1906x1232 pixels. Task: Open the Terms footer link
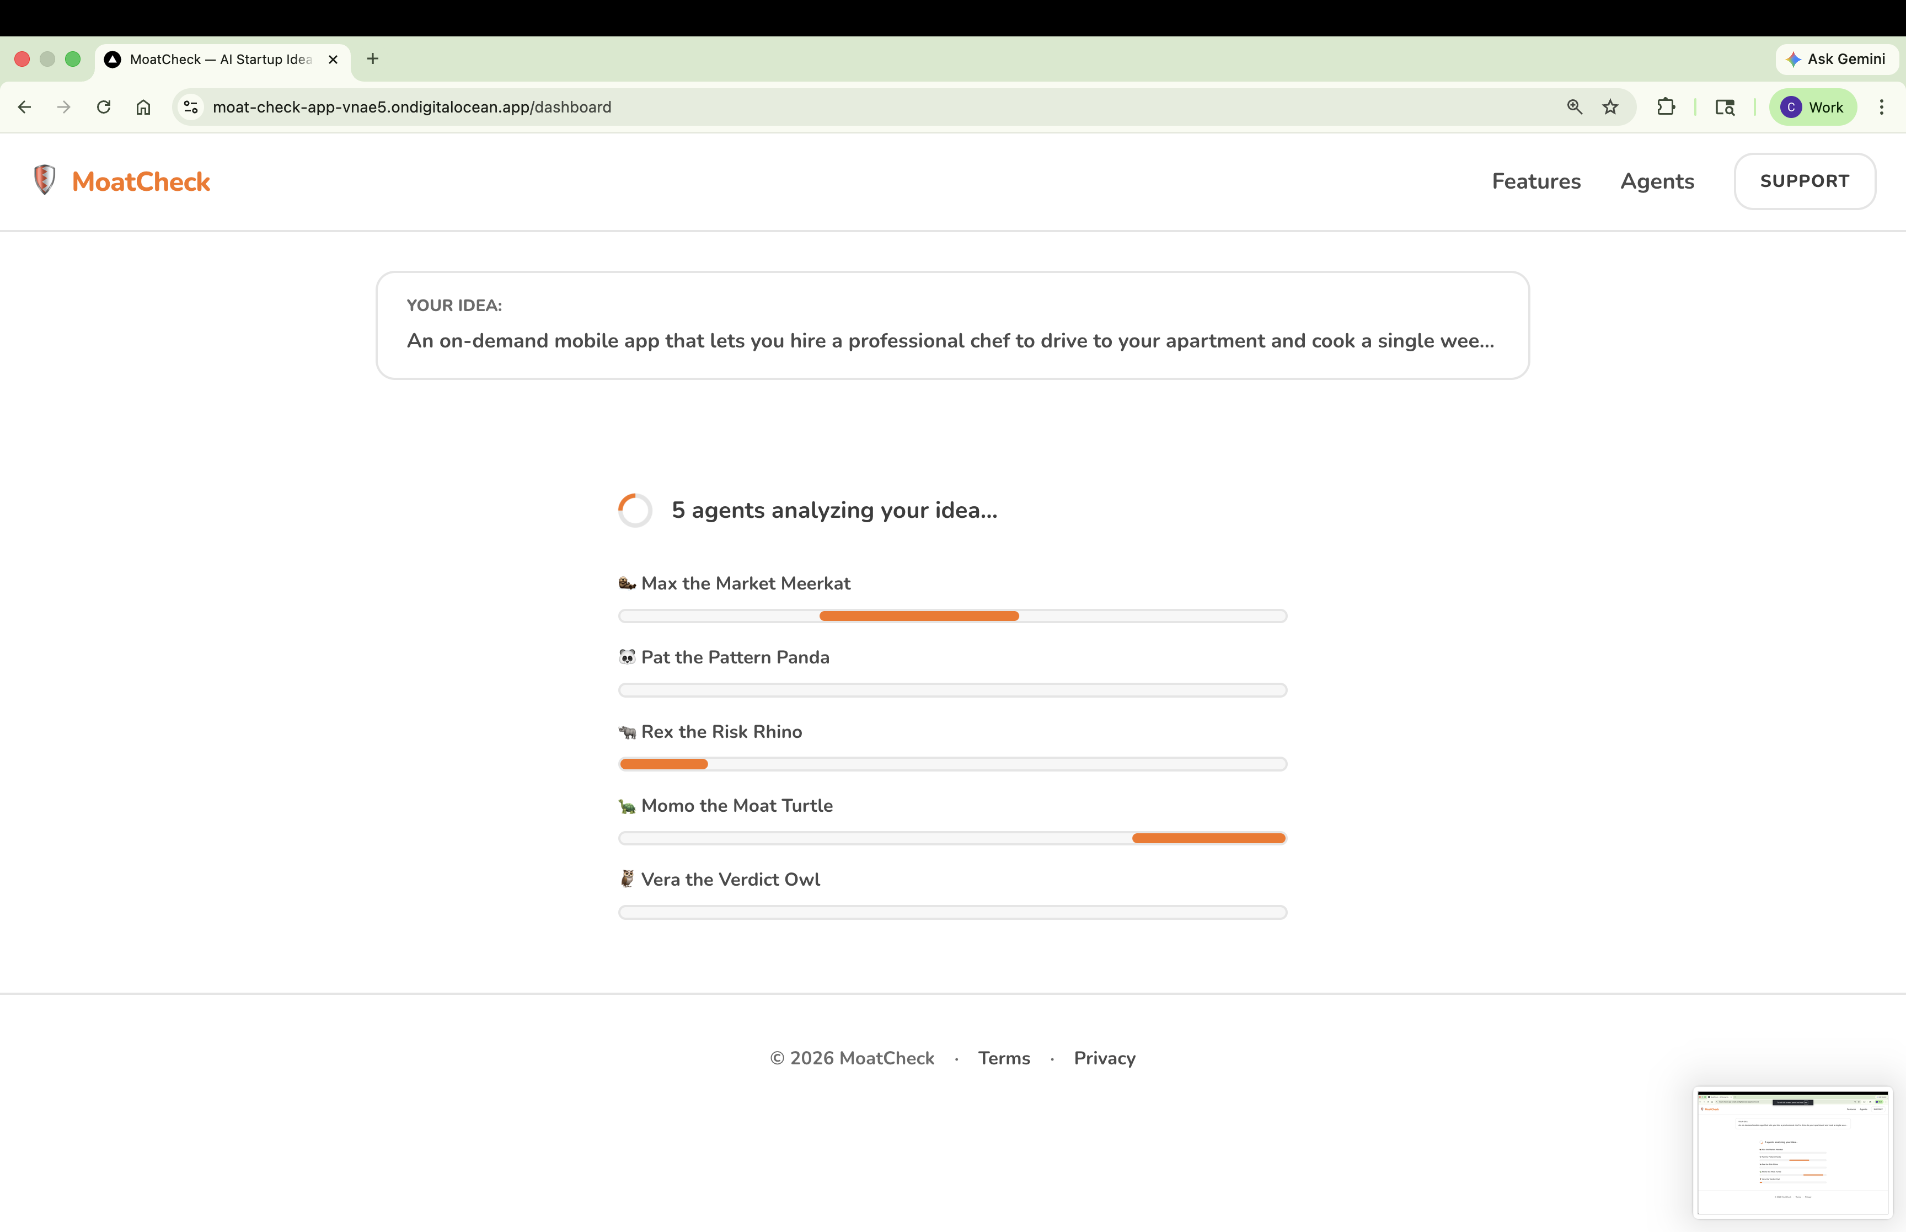pyautogui.click(x=1003, y=1058)
